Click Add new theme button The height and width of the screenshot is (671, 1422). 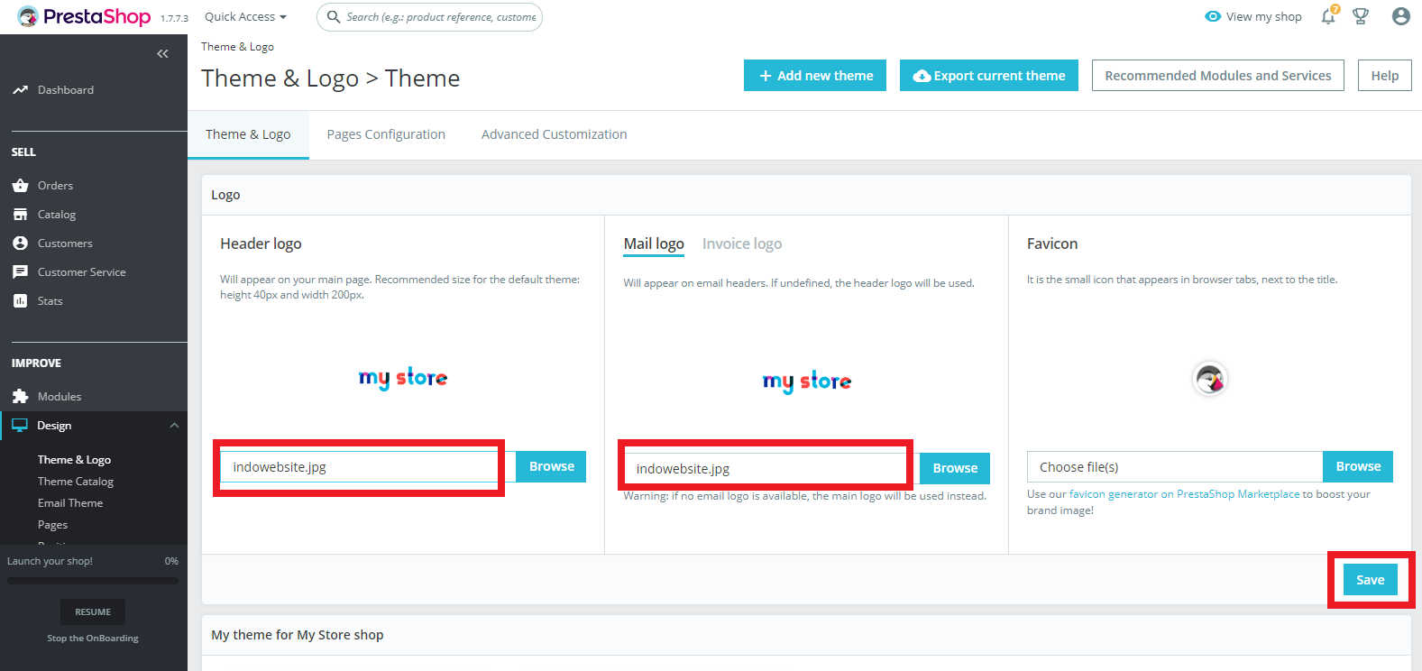pyautogui.click(x=815, y=76)
